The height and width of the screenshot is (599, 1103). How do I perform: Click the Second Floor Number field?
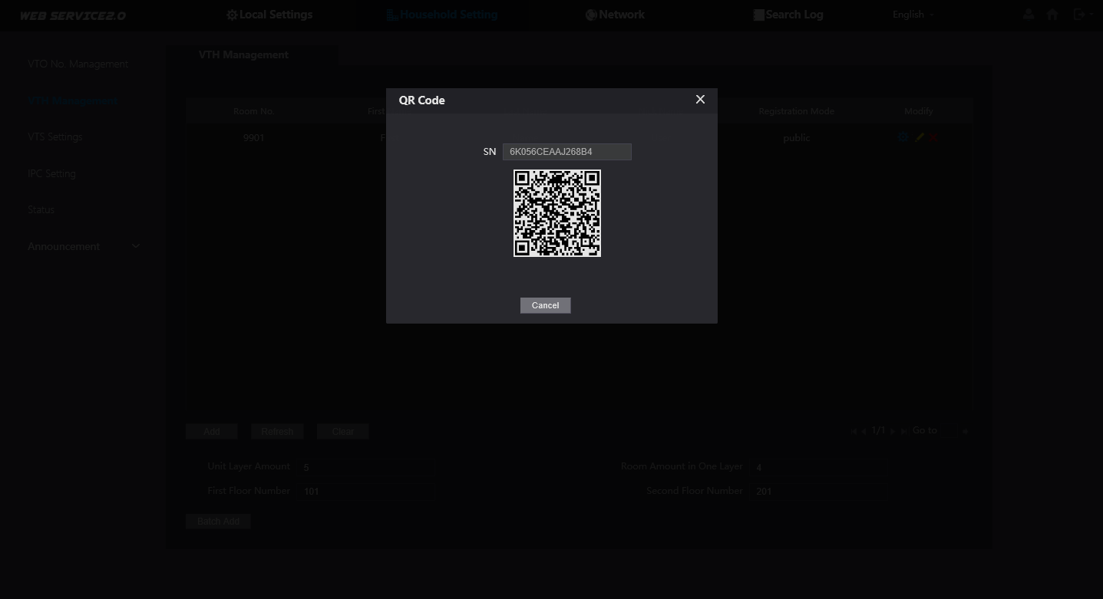pos(820,491)
